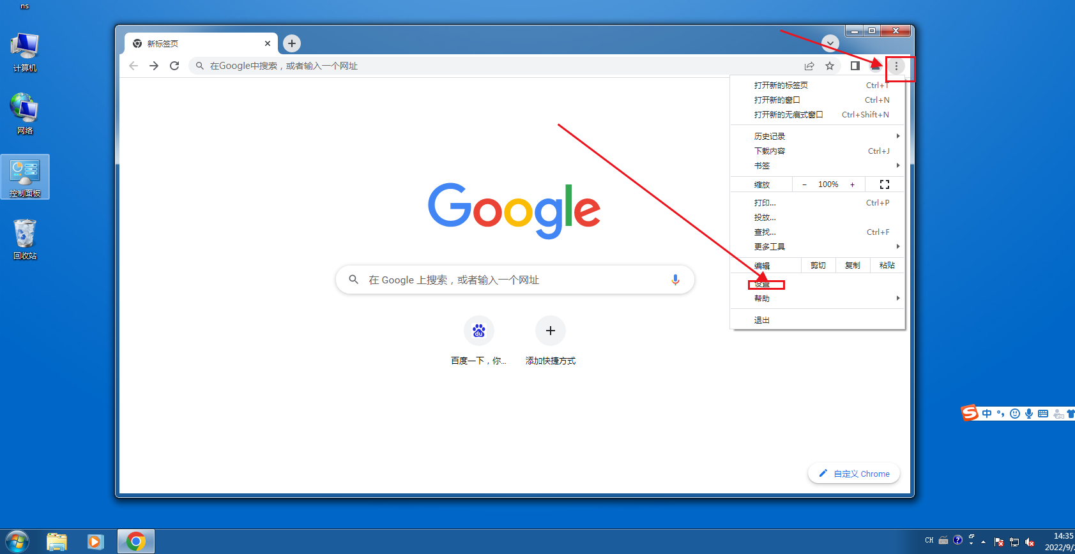
Task: Open the tab search chevron button
Action: click(830, 43)
